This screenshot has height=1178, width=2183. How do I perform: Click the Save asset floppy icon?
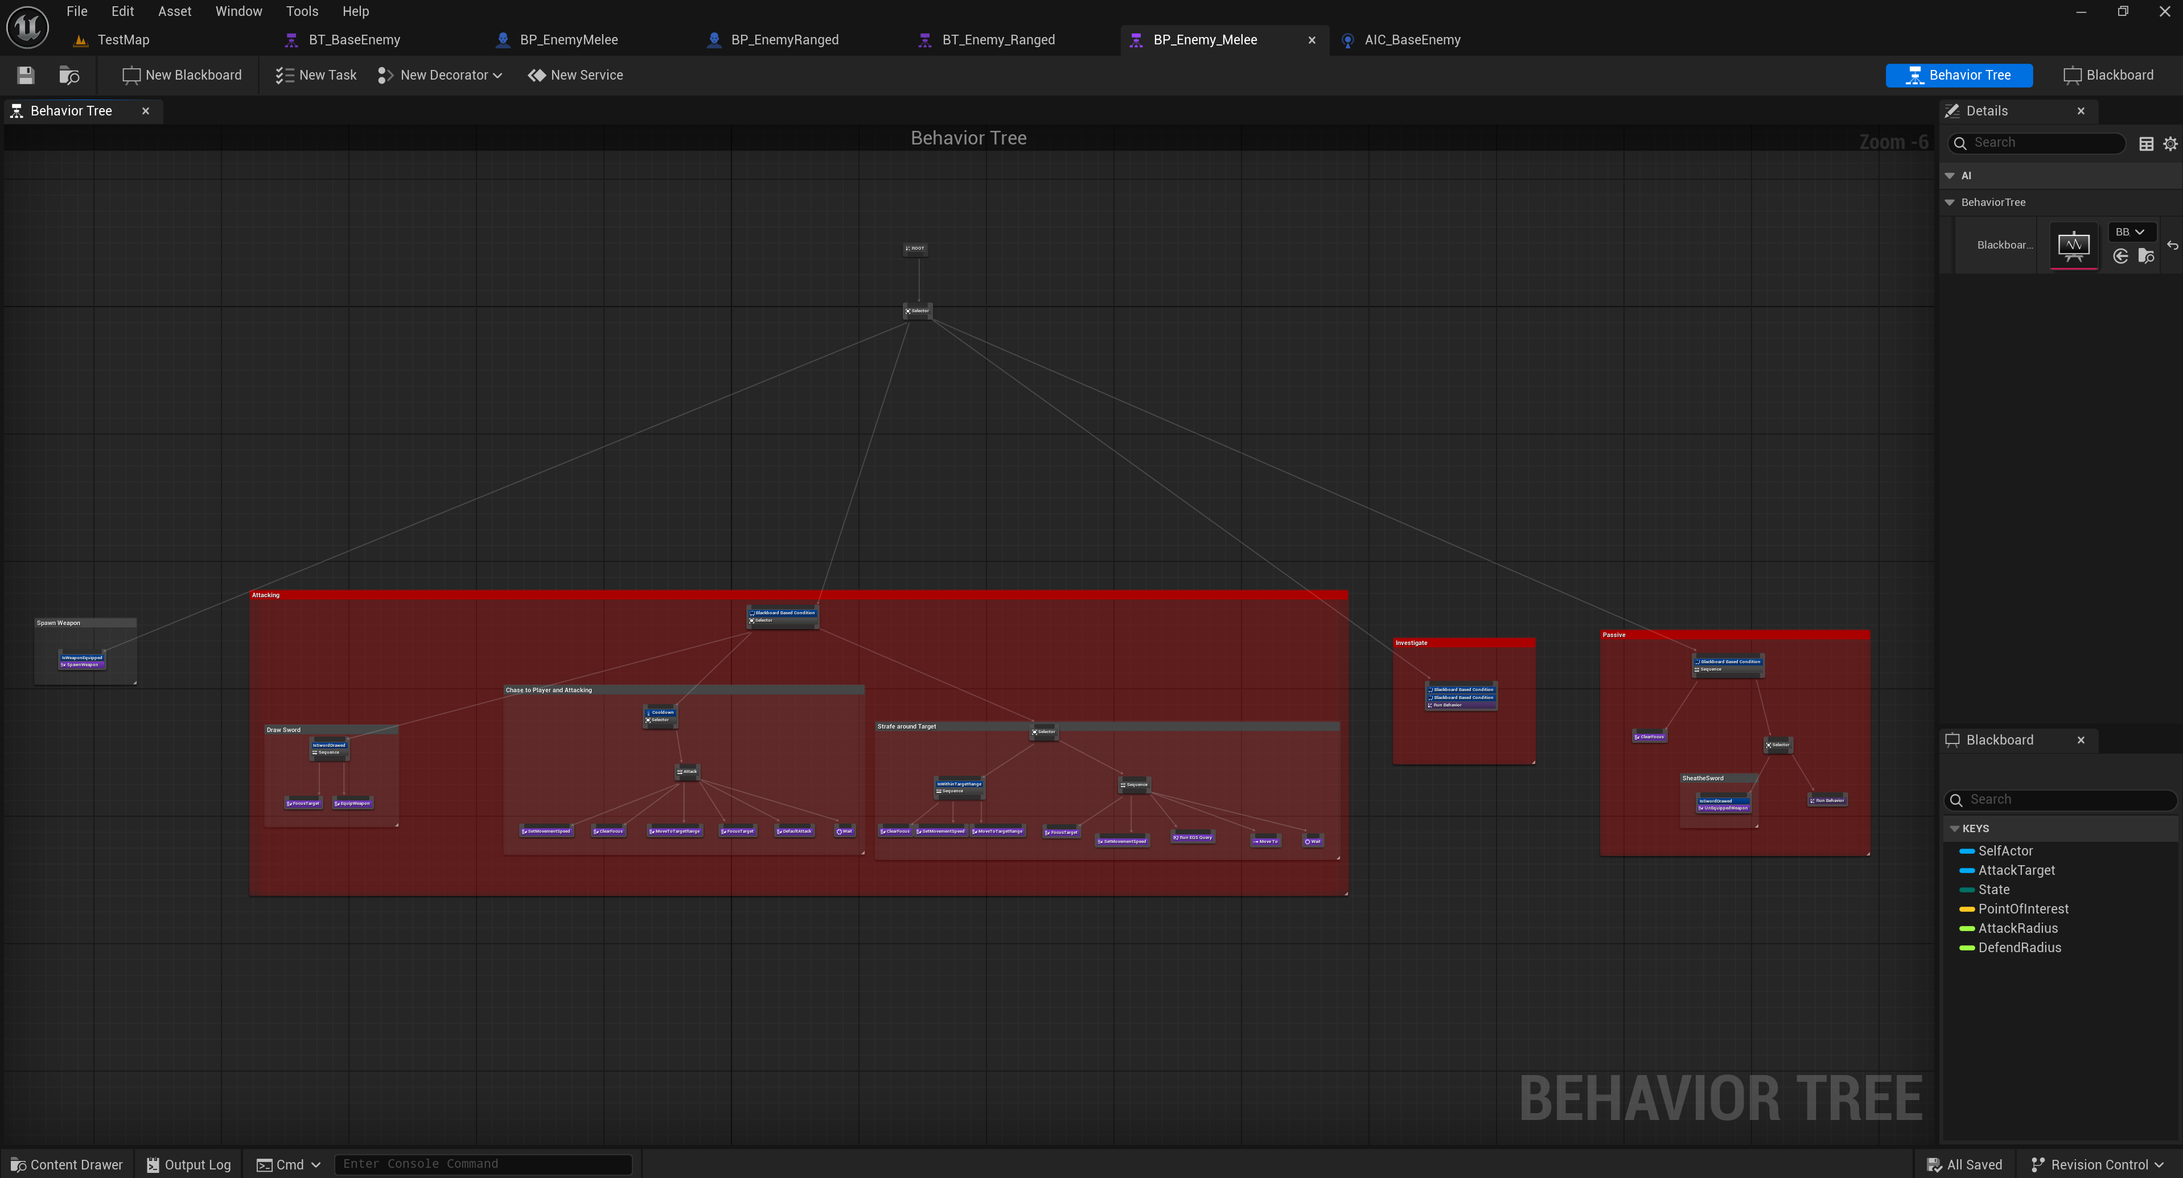pyautogui.click(x=26, y=76)
